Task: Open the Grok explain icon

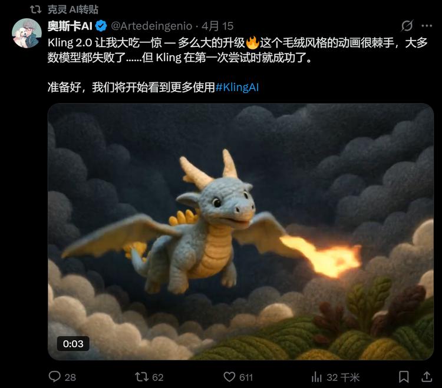Action: point(407,26)
